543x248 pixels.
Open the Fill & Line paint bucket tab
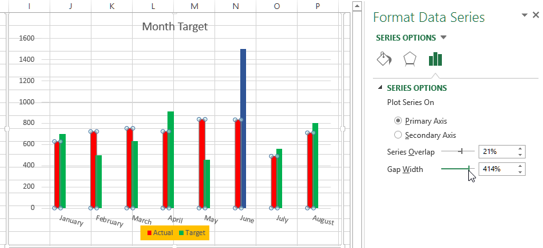coord(384,59)
